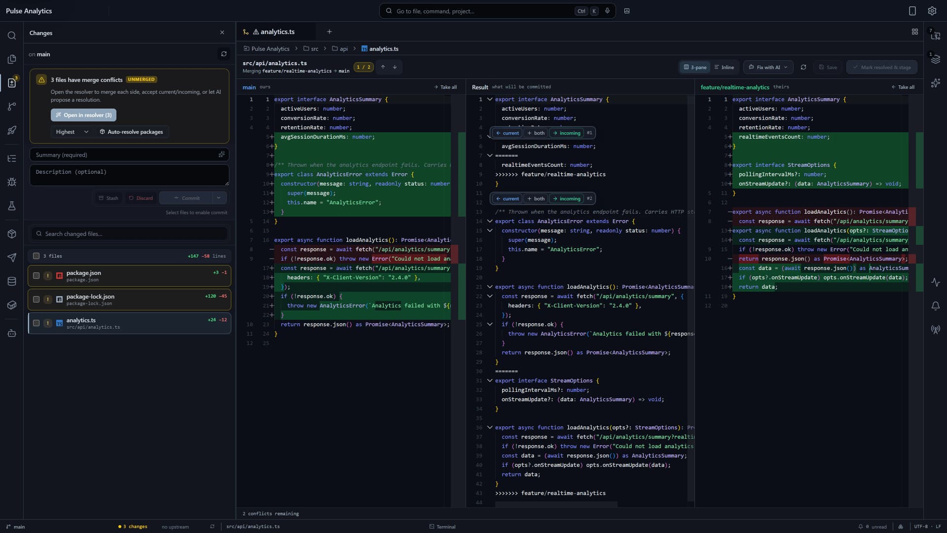Image resolution: width=947 pixels, height=533 pixels.
Task: Open the outline list icon in activity bar
Action: coord(12,158)
